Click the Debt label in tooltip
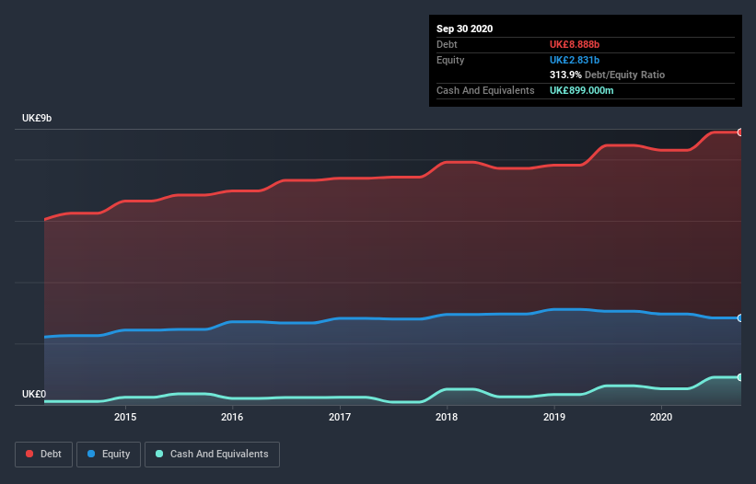 (x=447, y=44)
